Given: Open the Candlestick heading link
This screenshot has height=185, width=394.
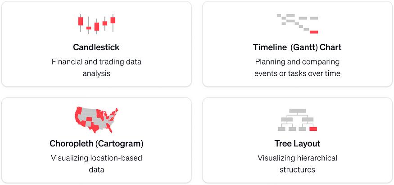Looking at the screenshot, I should coord(96,47).
